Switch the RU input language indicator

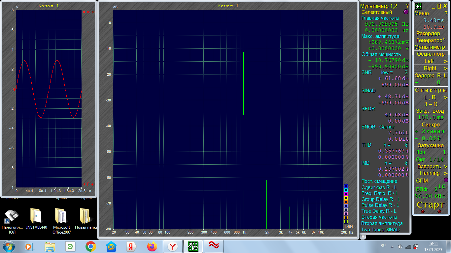(x=383, y=246)
